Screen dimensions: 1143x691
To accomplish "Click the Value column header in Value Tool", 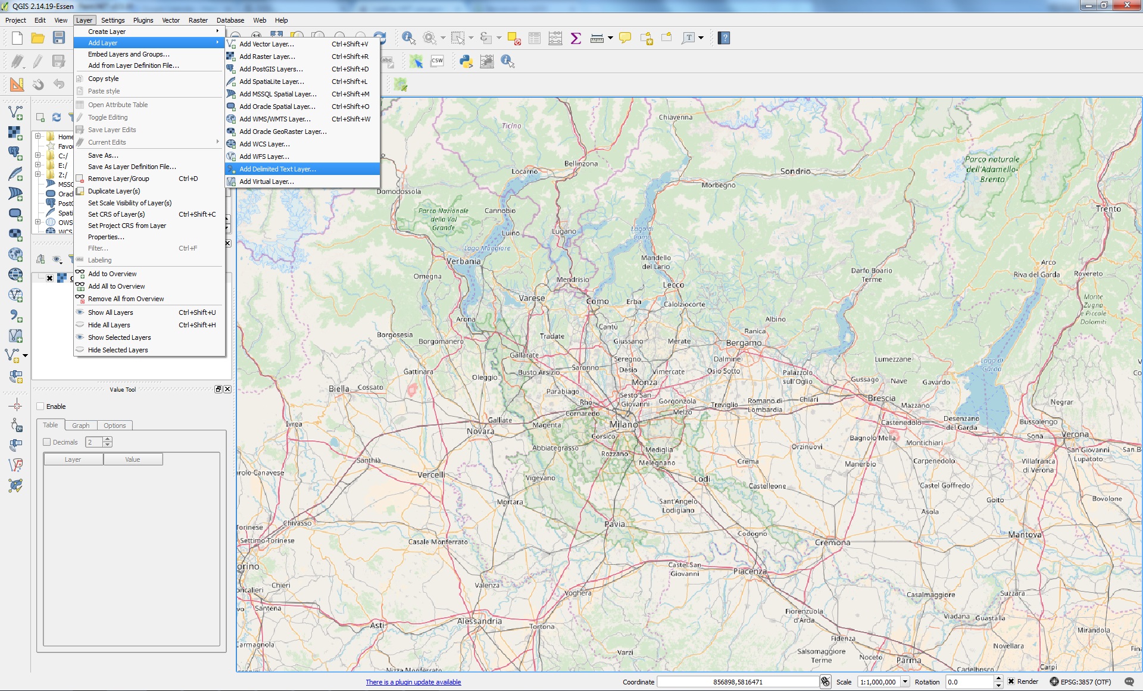I will [x=133, y=459].
